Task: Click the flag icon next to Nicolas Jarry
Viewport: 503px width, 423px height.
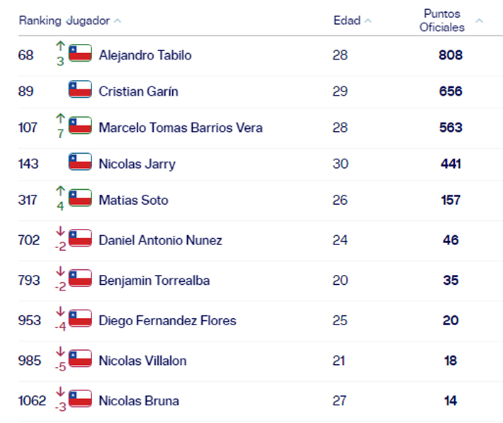Action: (x=80, y=162)
